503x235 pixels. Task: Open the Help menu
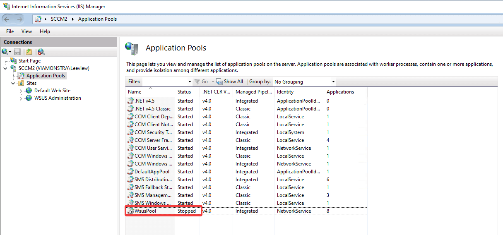45,31
